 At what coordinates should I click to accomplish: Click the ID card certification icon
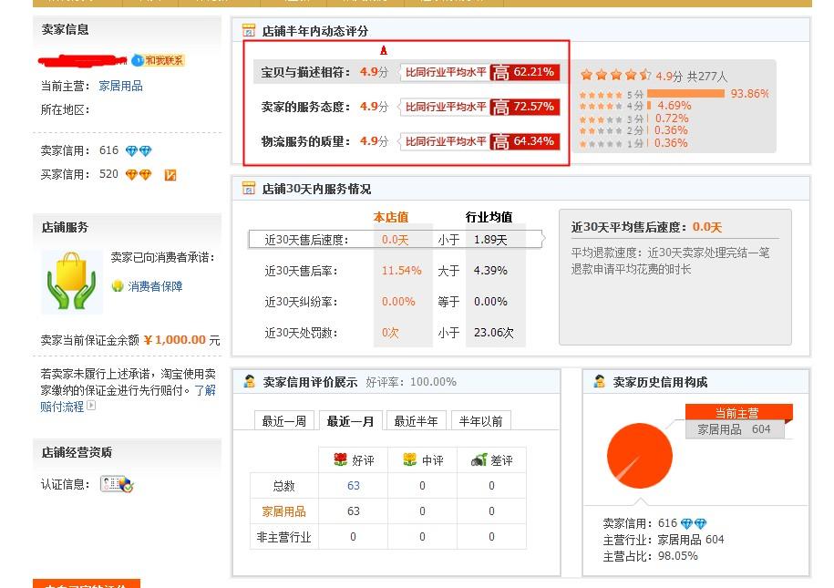click(117, 484)
